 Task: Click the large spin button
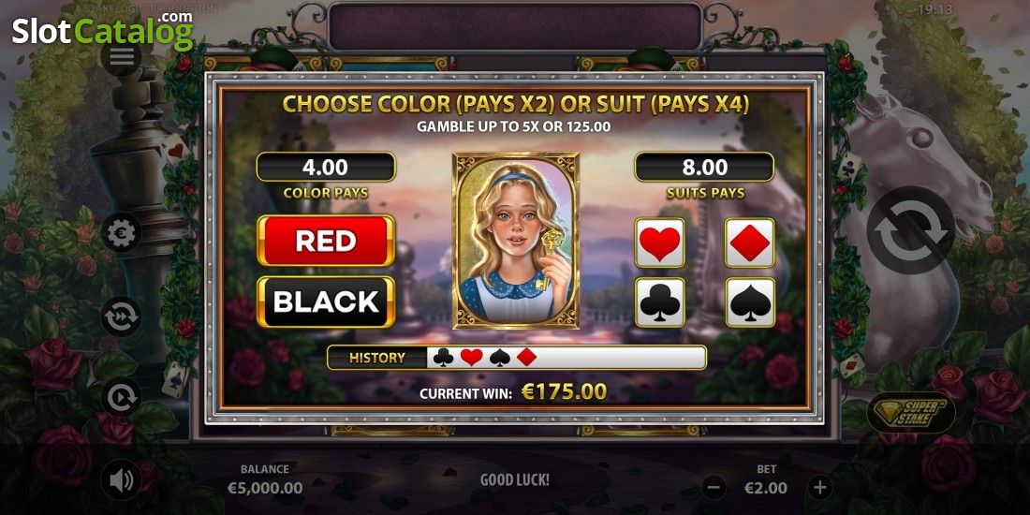[x=910, y=230]
